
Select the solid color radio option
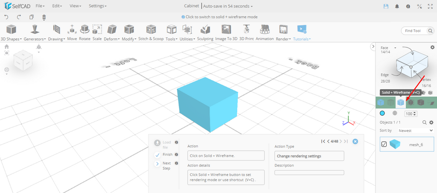pos(382,114)
